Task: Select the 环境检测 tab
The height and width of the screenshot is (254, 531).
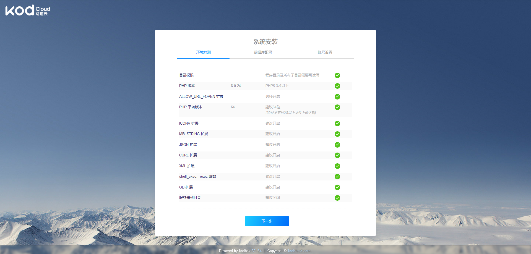Action: (x=203, y=52)
